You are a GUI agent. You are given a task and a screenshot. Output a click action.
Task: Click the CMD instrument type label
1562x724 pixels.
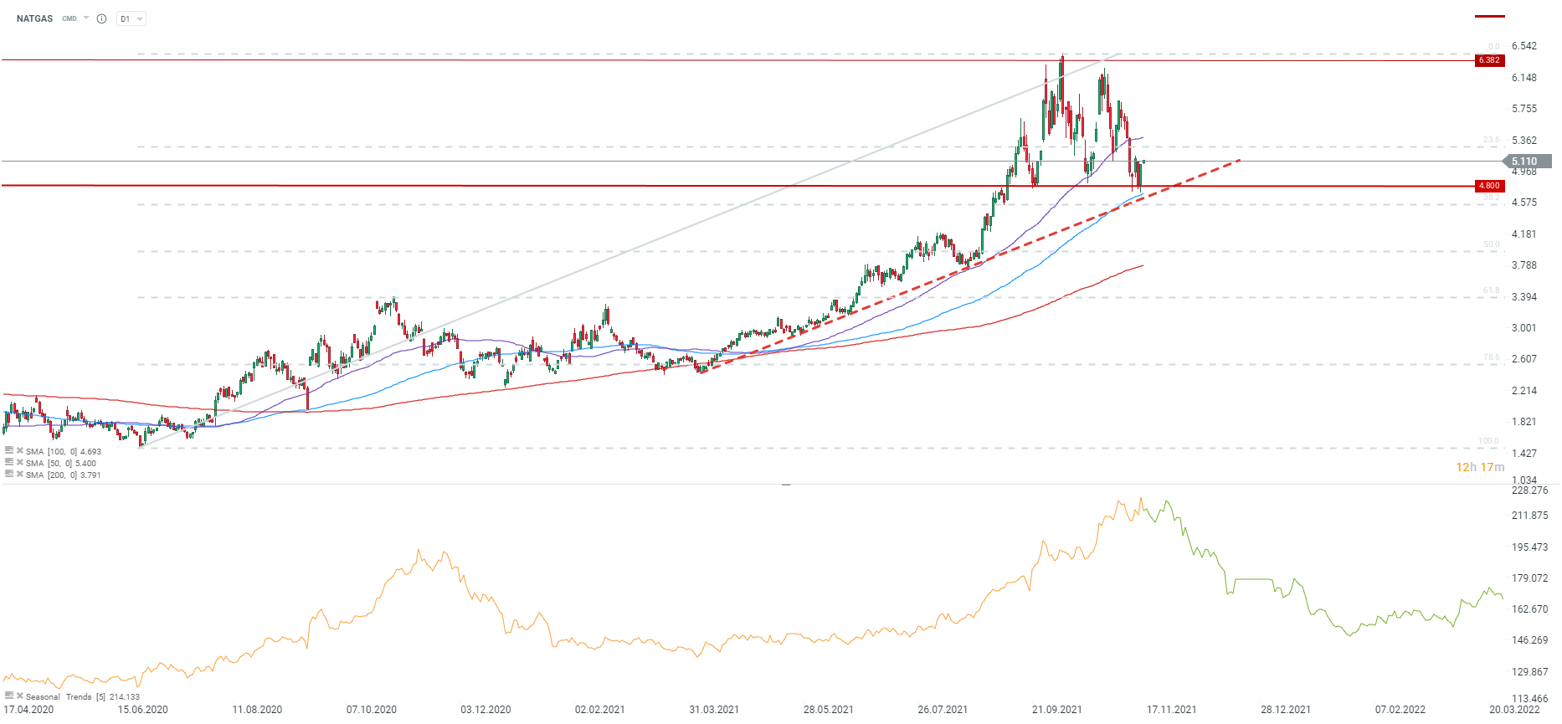[69, 18]
